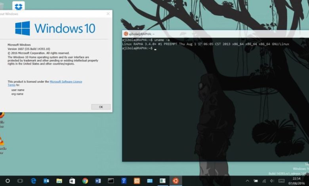Image resolution: width=309 pixels, height=186 pixels.
Task: Open the Windows Store taskbar icon
Action: [x=72, y=181]
